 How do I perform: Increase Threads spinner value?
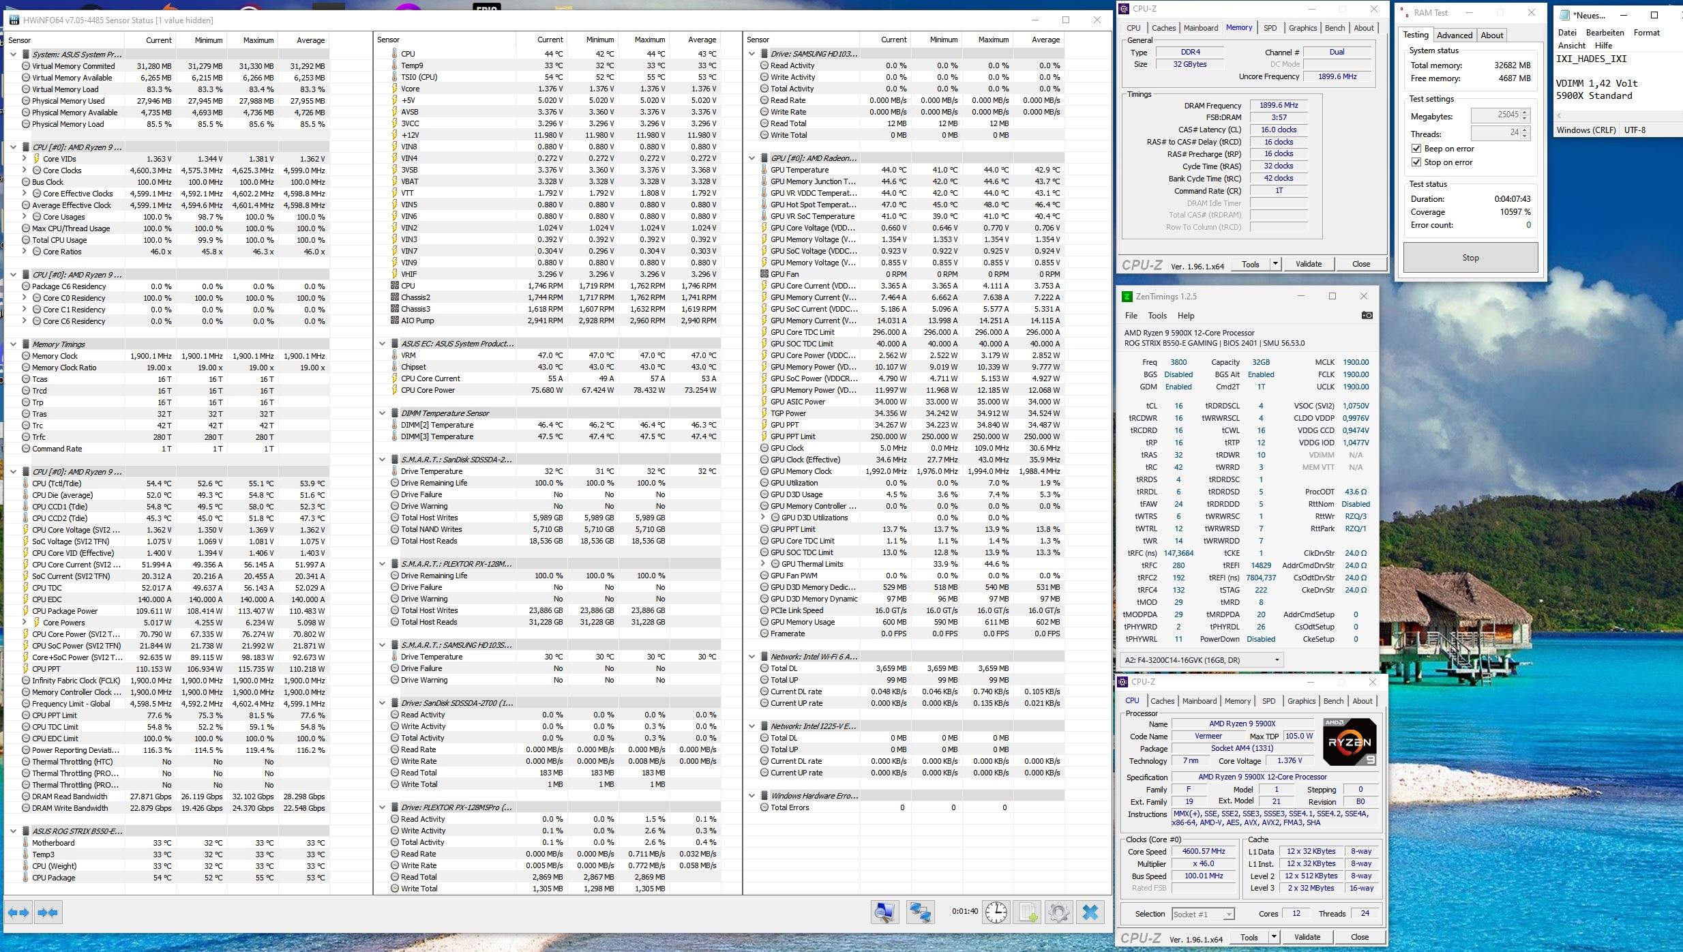[x=1525, y=130]
